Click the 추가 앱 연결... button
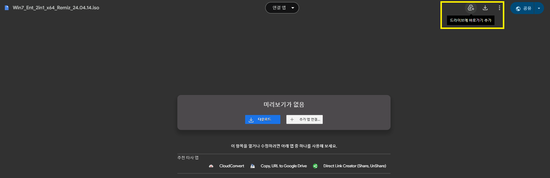The width and height of the screenshot is (550, 178). [x=305, y=119]
